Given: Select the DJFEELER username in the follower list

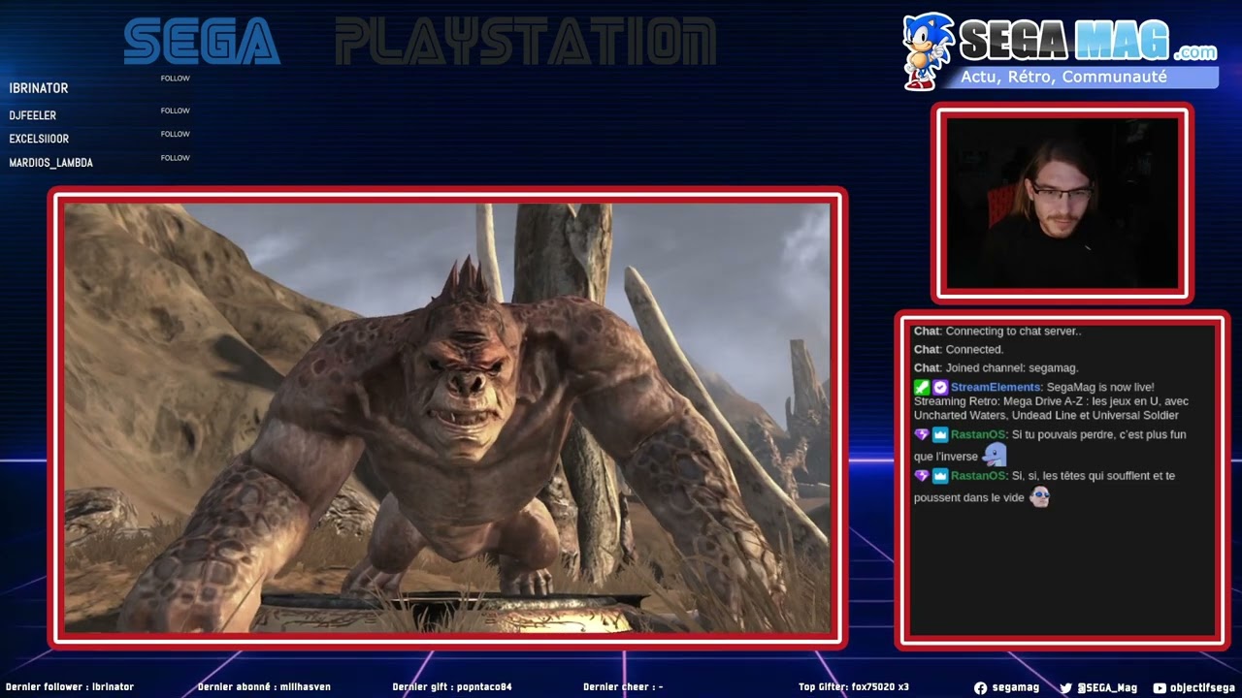Looking at the screenshot, I should point(33,115).
